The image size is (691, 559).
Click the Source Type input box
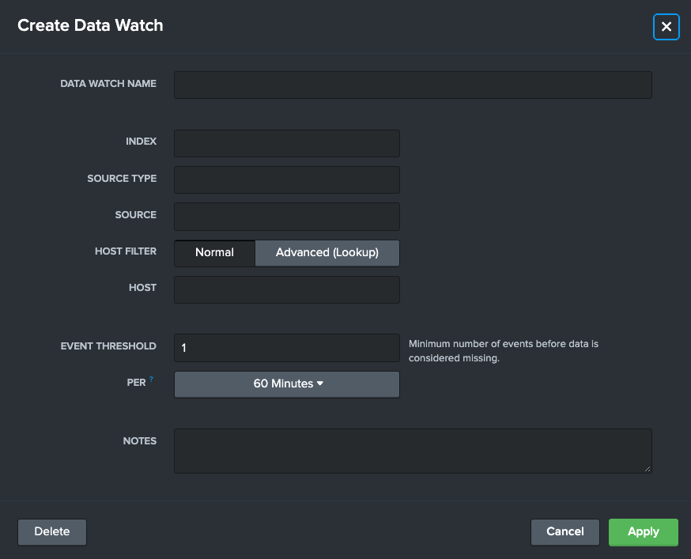[x=287, y=179]
